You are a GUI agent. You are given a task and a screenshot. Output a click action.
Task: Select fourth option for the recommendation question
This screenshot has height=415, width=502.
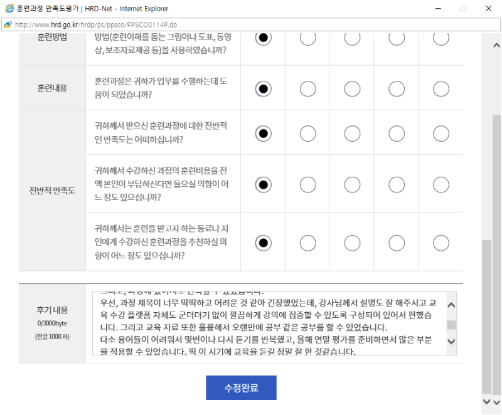tap(397, 243)
